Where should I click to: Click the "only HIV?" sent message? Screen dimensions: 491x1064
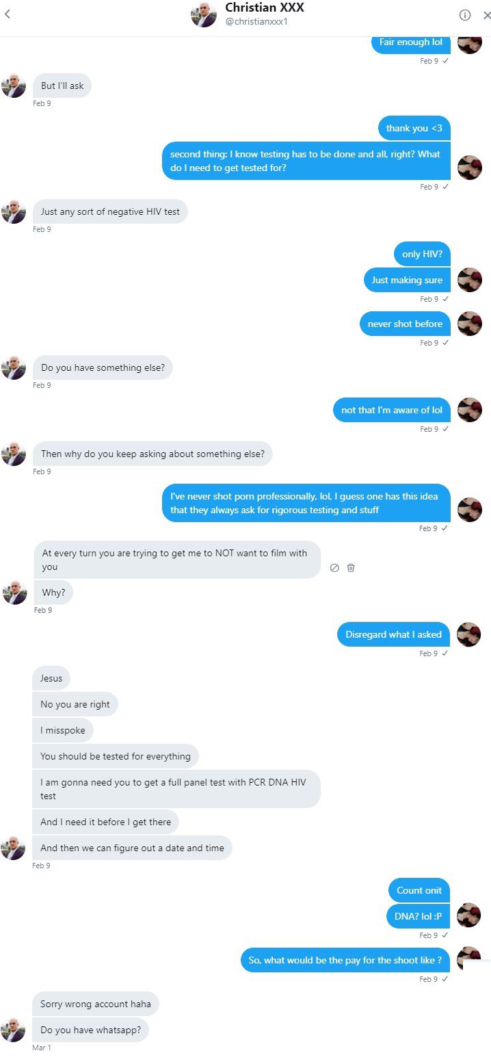[x=422, y=254]
